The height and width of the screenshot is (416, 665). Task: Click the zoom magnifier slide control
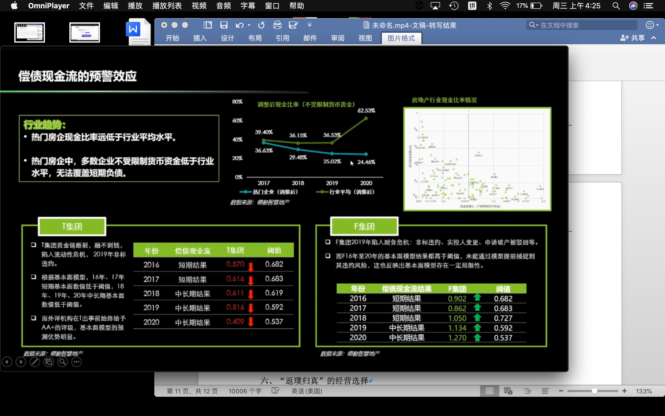click(x=63, y=362)
